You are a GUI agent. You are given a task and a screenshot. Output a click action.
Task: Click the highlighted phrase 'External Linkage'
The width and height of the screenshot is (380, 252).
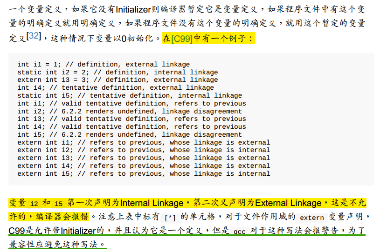pyautogui.click(x=289, y=203)
